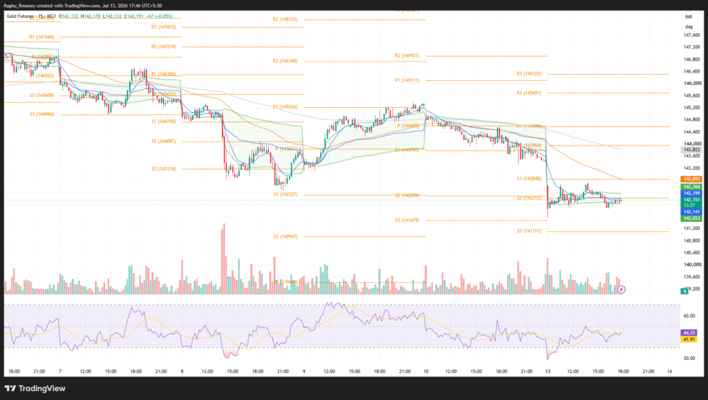Click the TradingView logo at bottom left

click(35, 388)
